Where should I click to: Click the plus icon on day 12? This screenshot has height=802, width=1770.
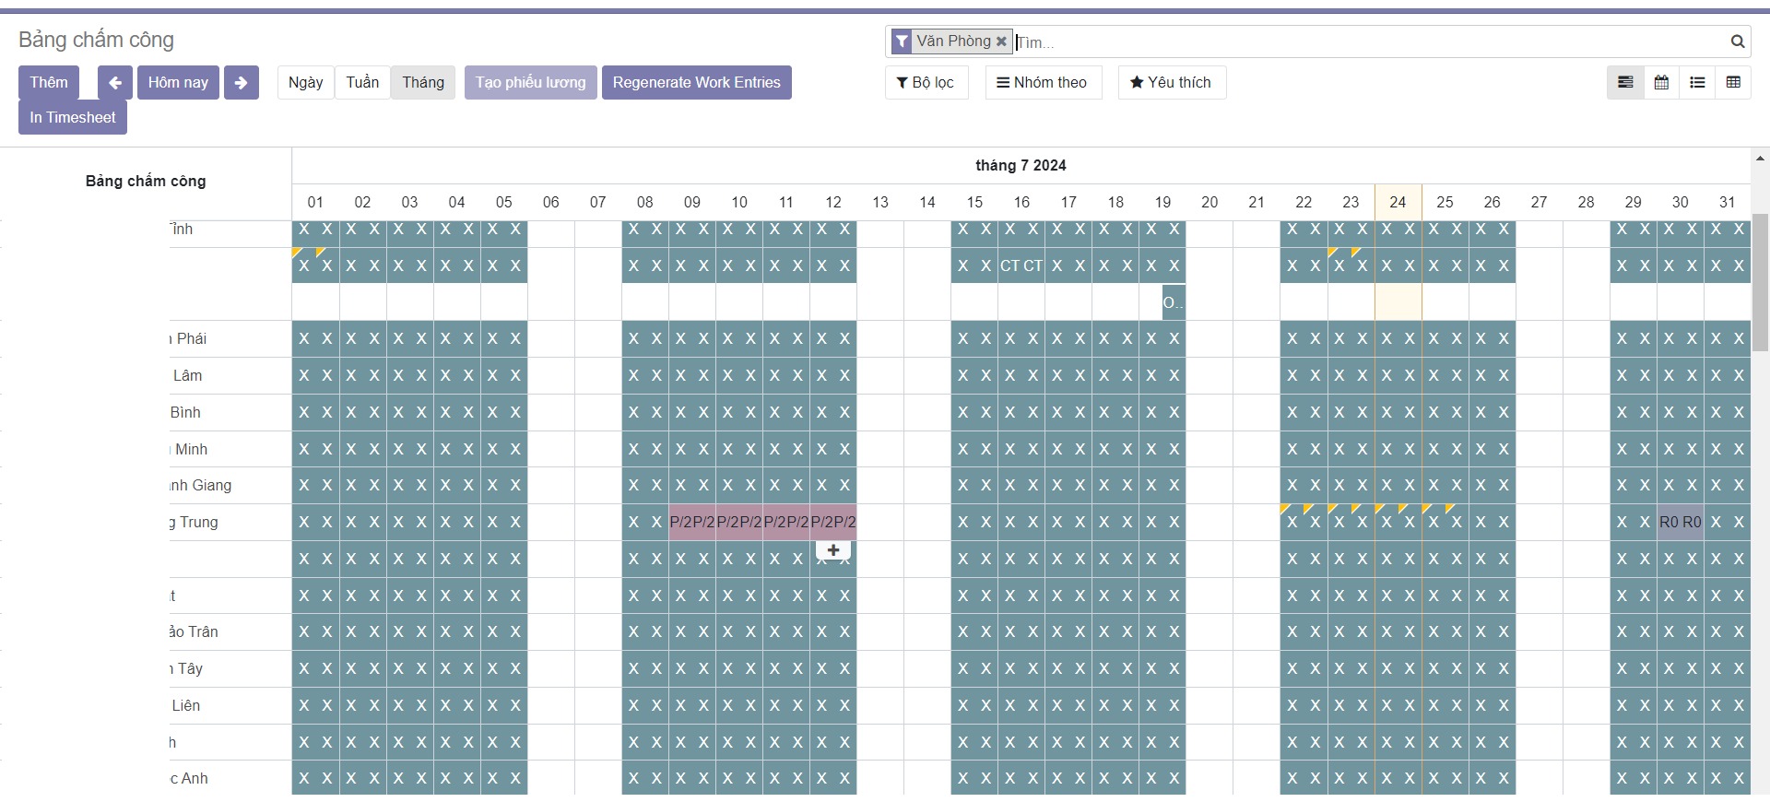point(833,550)
